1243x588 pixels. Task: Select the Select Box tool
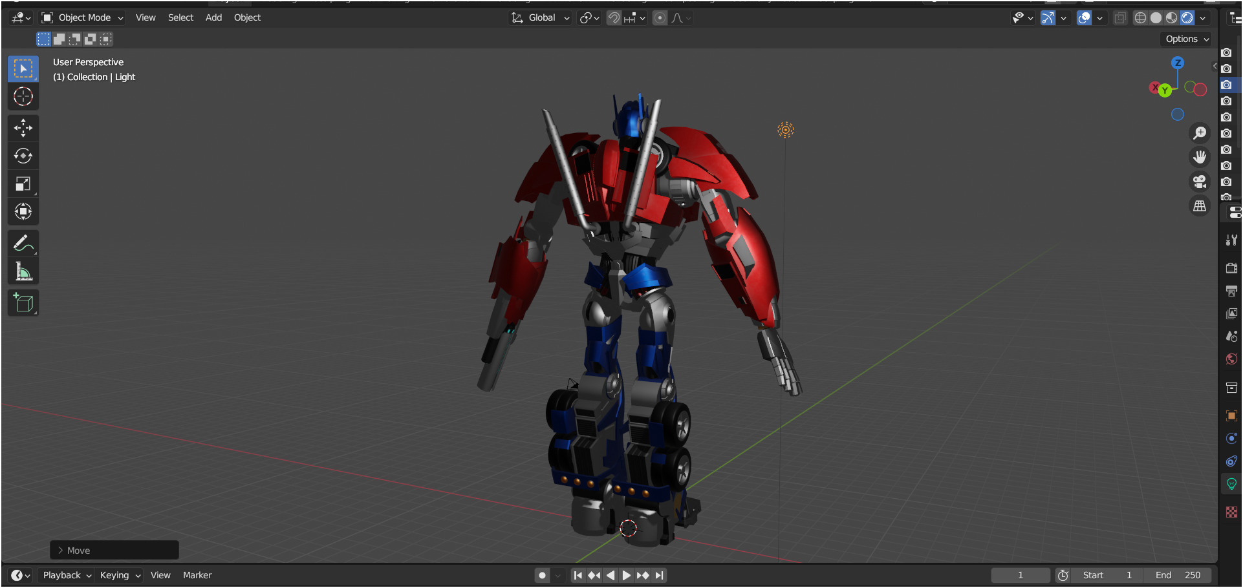tap(23, 68)
